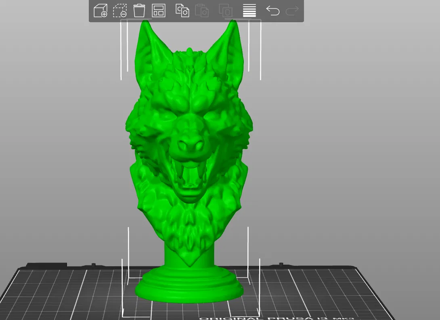This screenshot has width=440, height=320.
Task: Click the Arrange objects layout icon
Action: click(159, 11)
